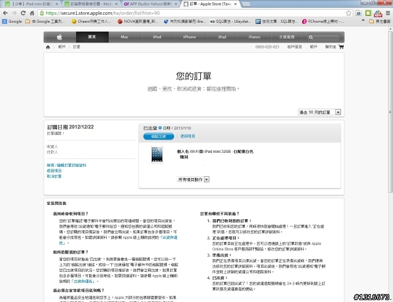This screenshot has height=302, width=393.
Task: Select the 購買 tab in Apple navbar
Action: pos(92,37)
